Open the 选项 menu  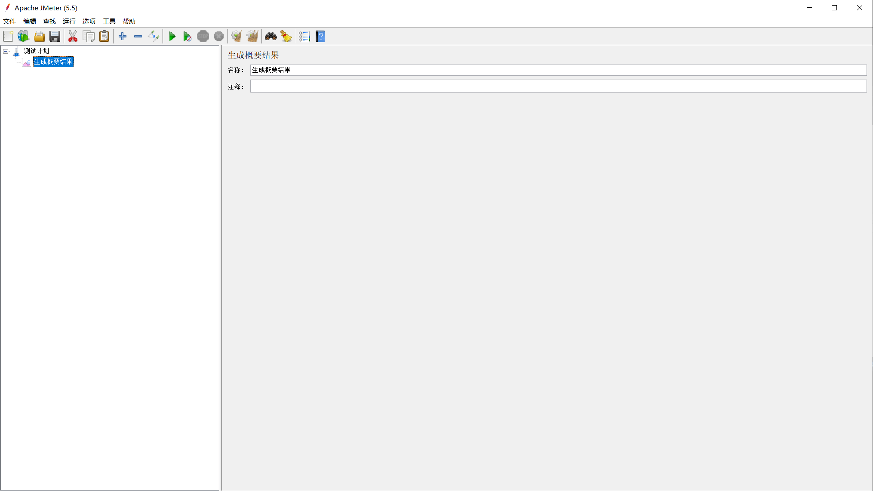[x=89, y=21]
